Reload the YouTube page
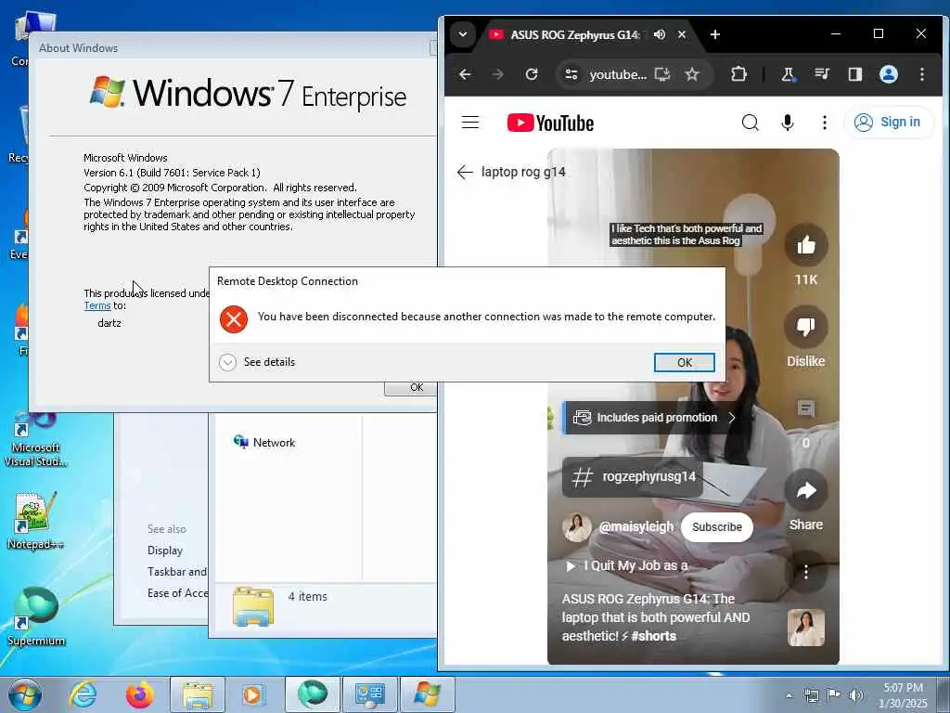The height and width of the screenshot is (713, 950). (x=532, y=74)
